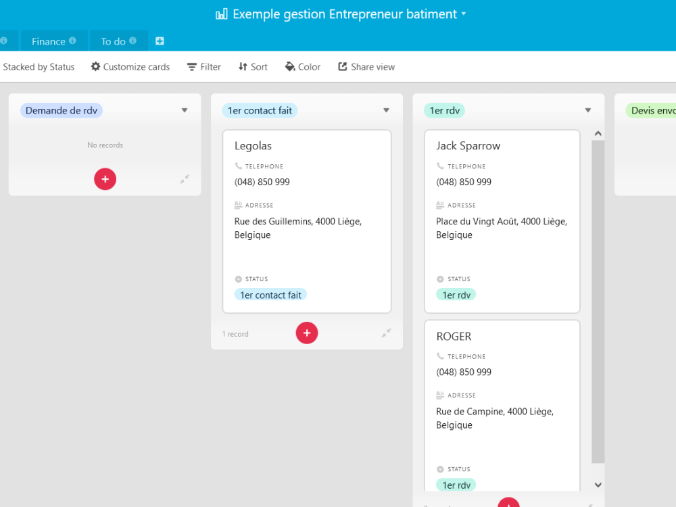676x507 pixels.
Task: Expand the 1er contact fait column view
Action: point(385,333)
